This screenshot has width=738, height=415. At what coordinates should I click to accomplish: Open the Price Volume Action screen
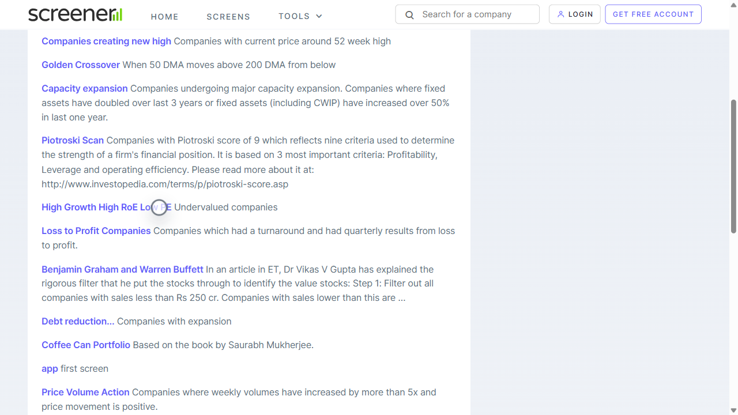[85, 392]
